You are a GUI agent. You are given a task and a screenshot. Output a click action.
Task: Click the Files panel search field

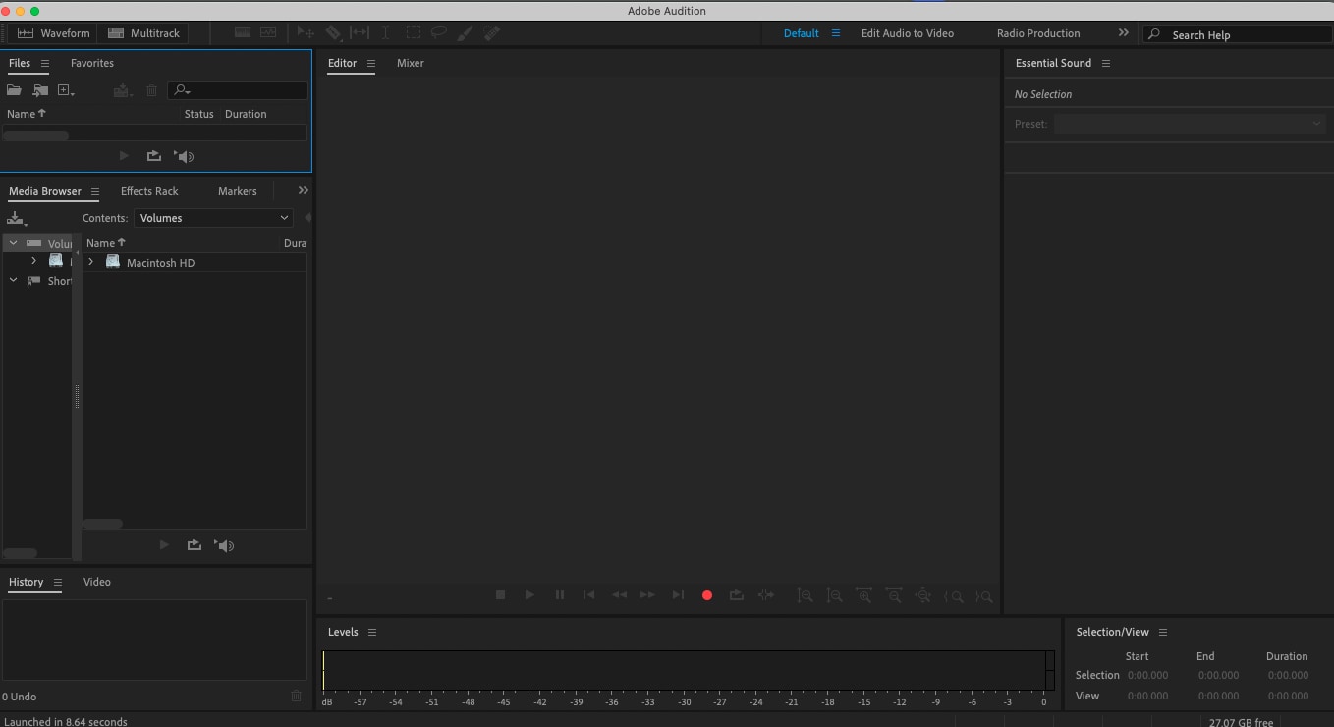click(238, 90)
